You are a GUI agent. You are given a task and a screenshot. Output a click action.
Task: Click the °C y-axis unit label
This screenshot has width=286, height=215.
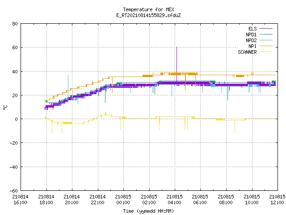click(5, 107)
